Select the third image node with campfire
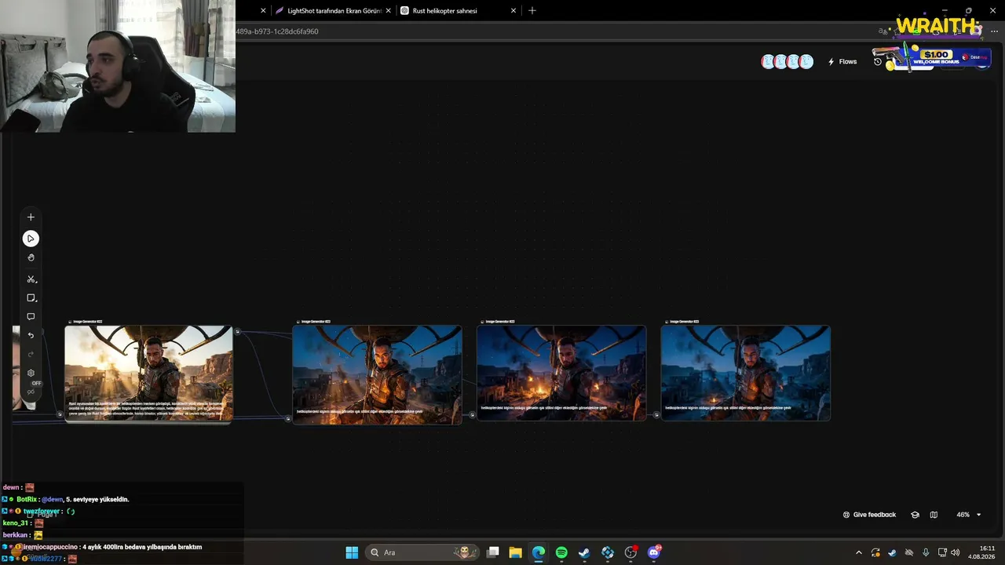This screenshot has height=565, width=1005. (561, 373)
